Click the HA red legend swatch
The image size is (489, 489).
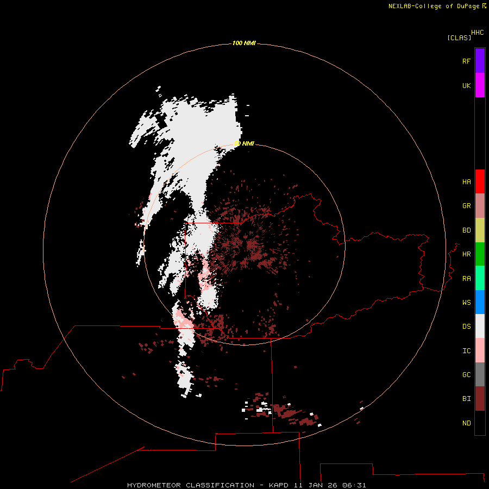[480, 181]
